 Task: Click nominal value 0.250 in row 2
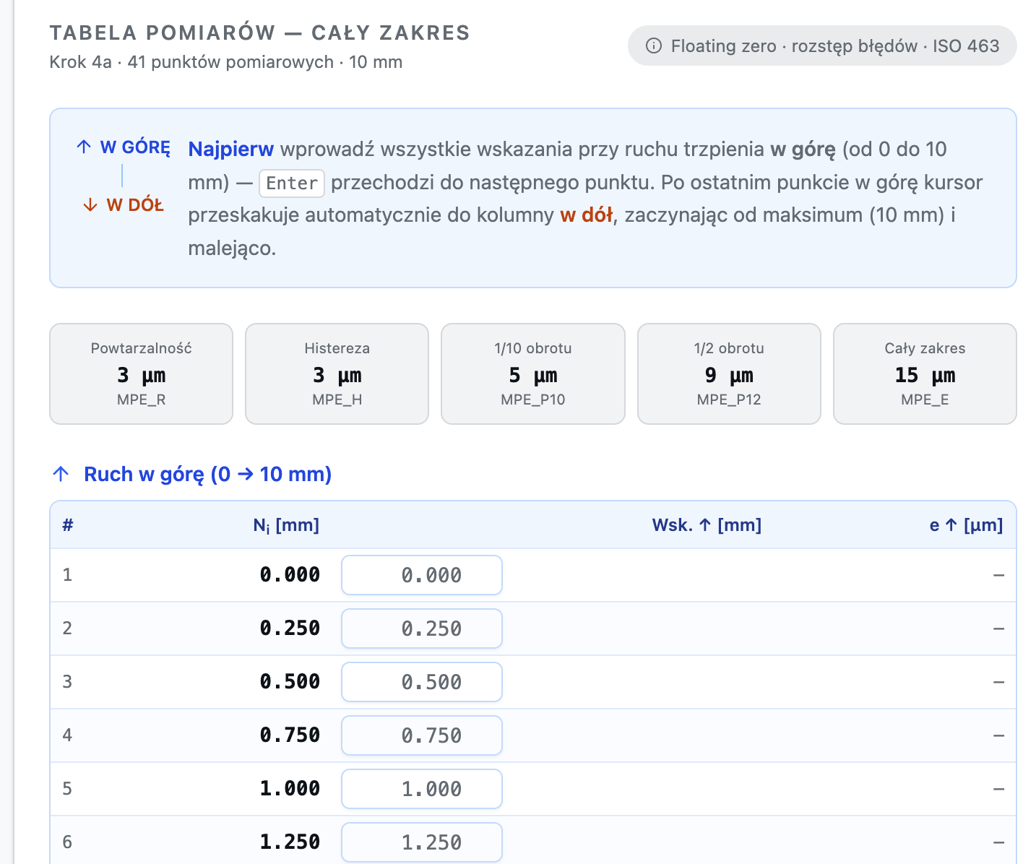click(x=290, y=628)
